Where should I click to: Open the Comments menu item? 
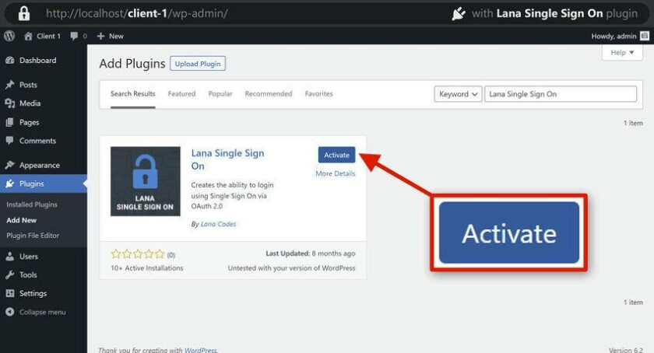[44, 141]
